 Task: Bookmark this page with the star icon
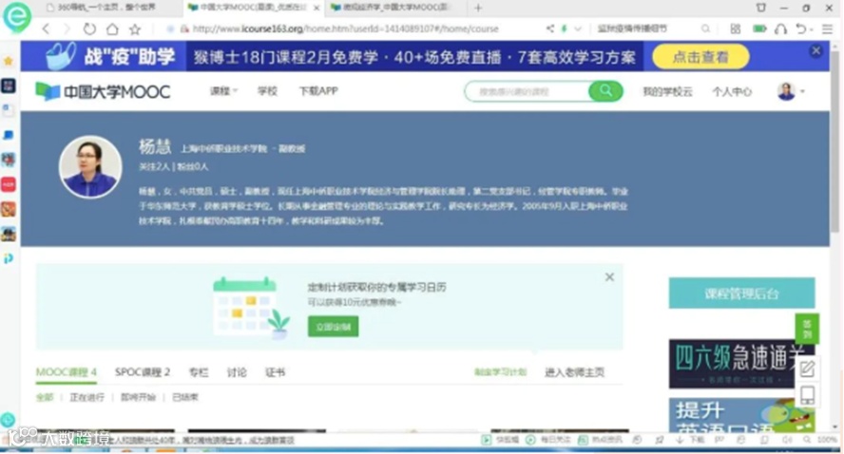[x=135, y=29]
